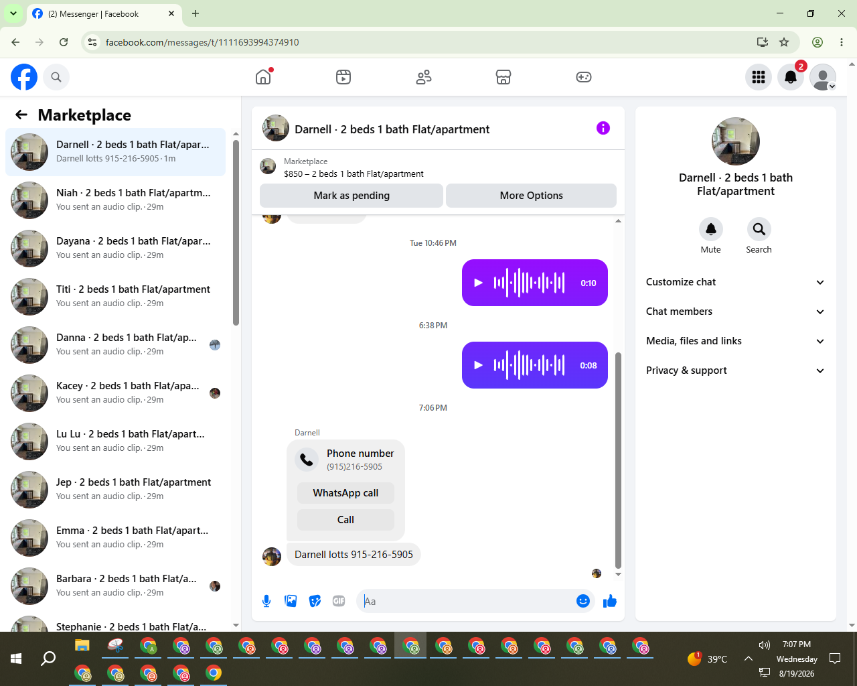Open the Niah conversation in the list

[115, 200]
